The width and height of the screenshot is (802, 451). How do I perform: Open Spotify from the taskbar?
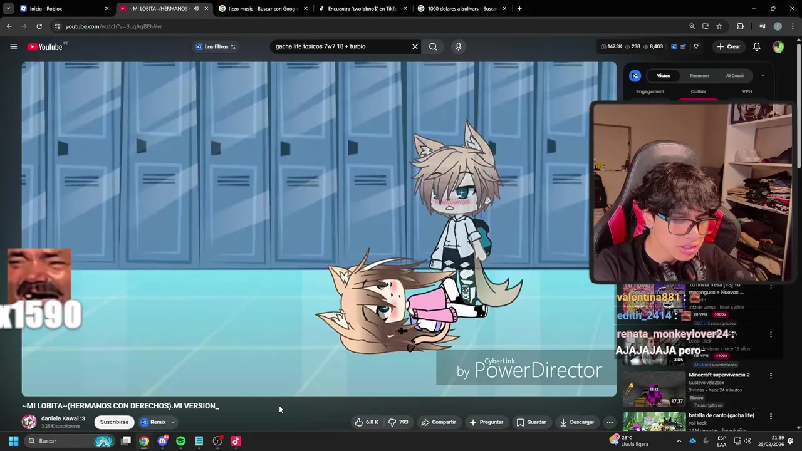pyautogui.click(x=180, y=441)
